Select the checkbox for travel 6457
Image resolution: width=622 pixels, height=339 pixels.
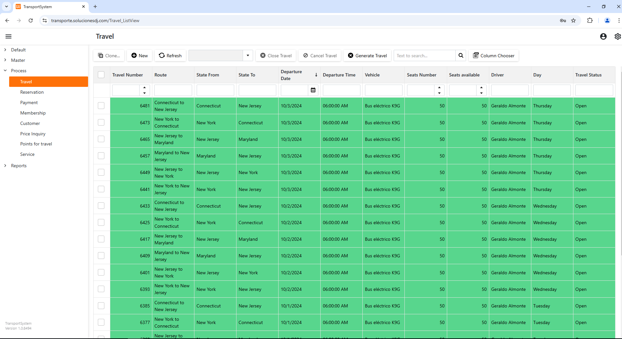[101, 156]
